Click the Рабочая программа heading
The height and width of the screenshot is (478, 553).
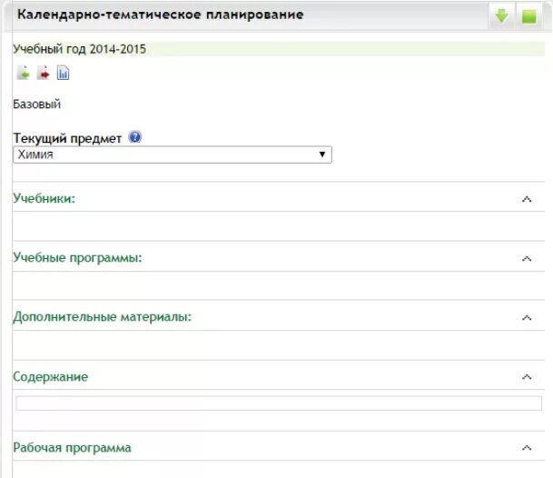(72, 448)
